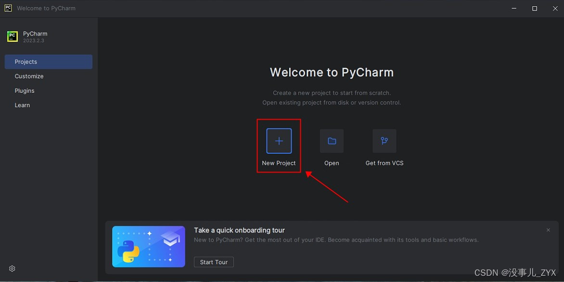The image size is (564, 282).
Task: Maximize the Welcome to PyCharm window
Action: coord(535,8)
